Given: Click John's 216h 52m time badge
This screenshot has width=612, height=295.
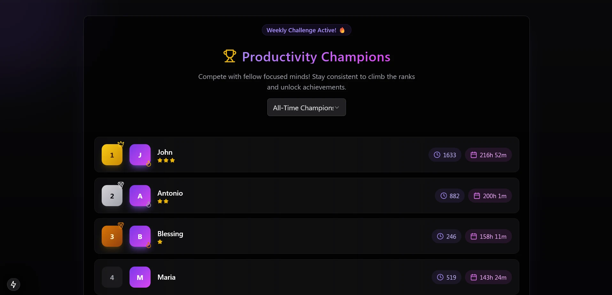Looking at the screenshot, I should click(x=488, y=155).
